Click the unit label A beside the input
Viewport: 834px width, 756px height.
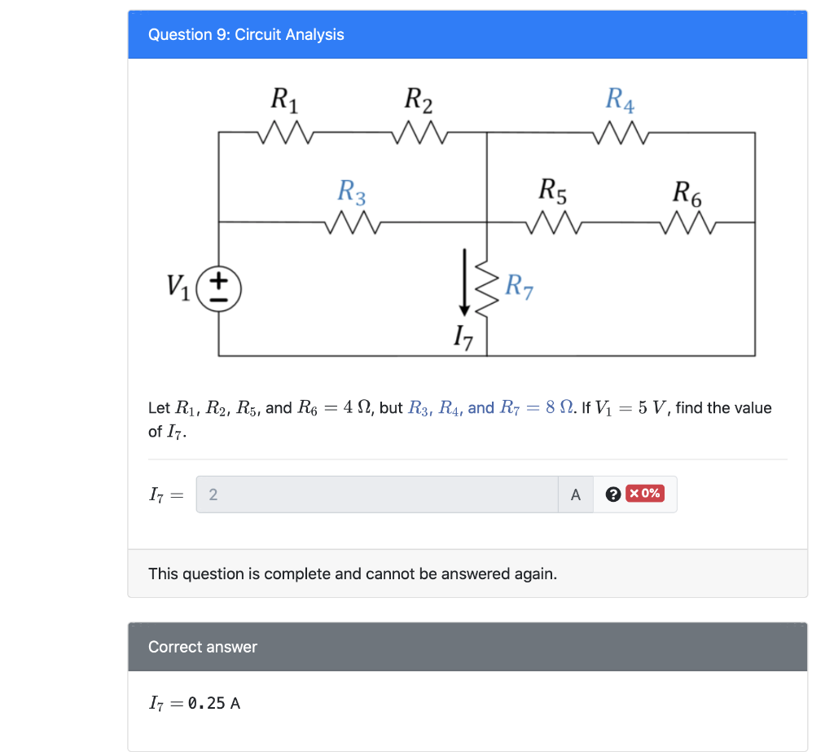576,494
